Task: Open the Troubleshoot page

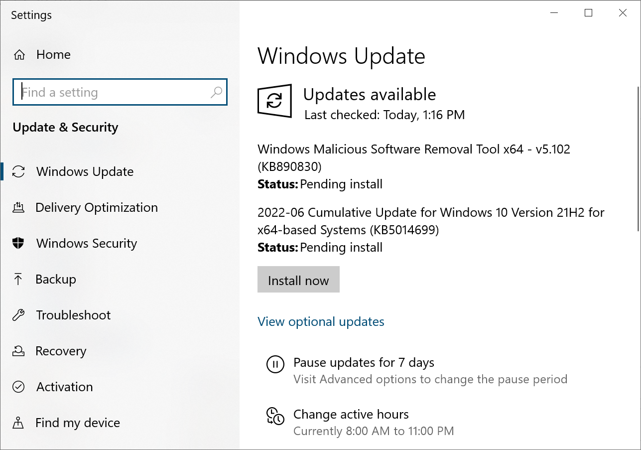Action: [74, 315]
